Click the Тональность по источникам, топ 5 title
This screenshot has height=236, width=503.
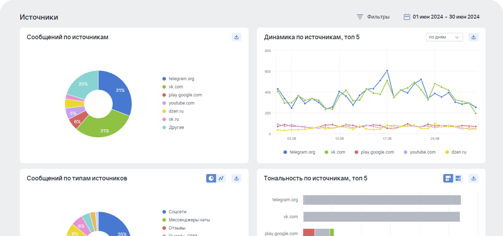[316, 178]
